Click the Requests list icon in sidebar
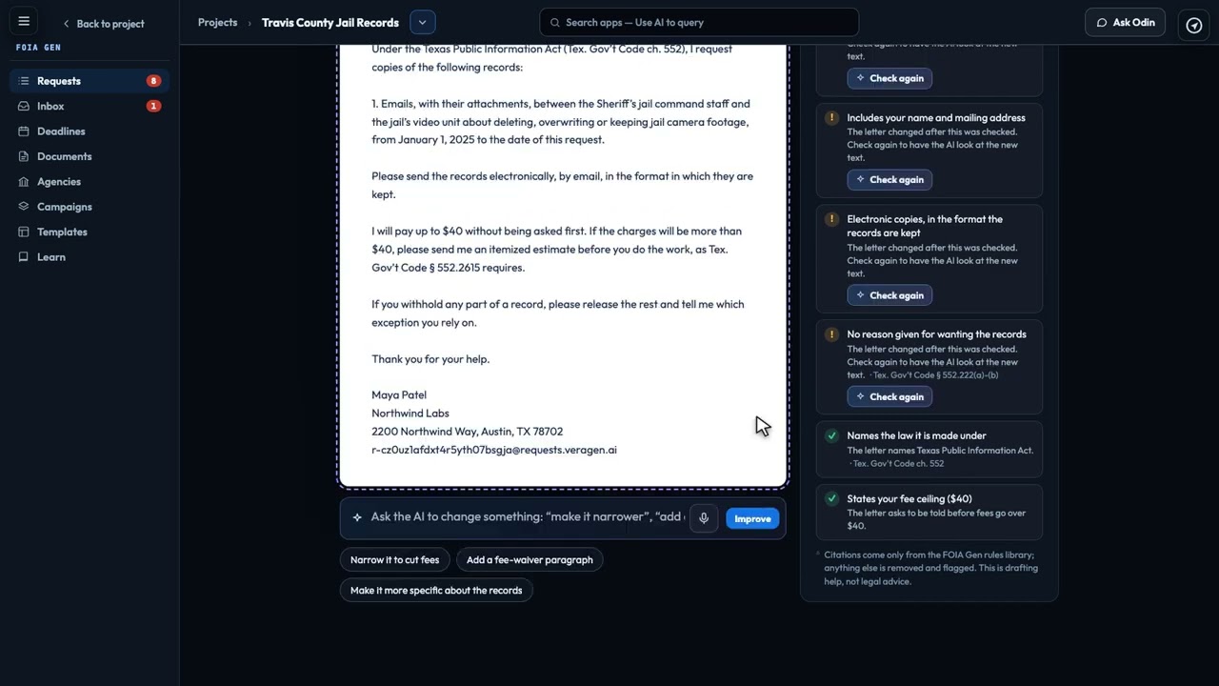The image size is (1219, 686). point(24,81)
